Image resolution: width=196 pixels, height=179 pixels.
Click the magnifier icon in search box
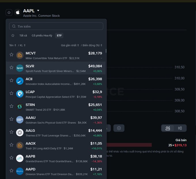coord(14,26)
